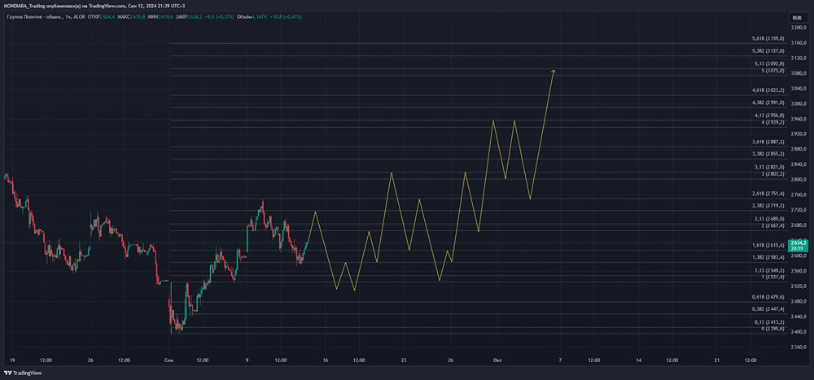This screenshot has width=814, height=380.
Task: Click the 19 date label on time axis
Action: point(12,360)
